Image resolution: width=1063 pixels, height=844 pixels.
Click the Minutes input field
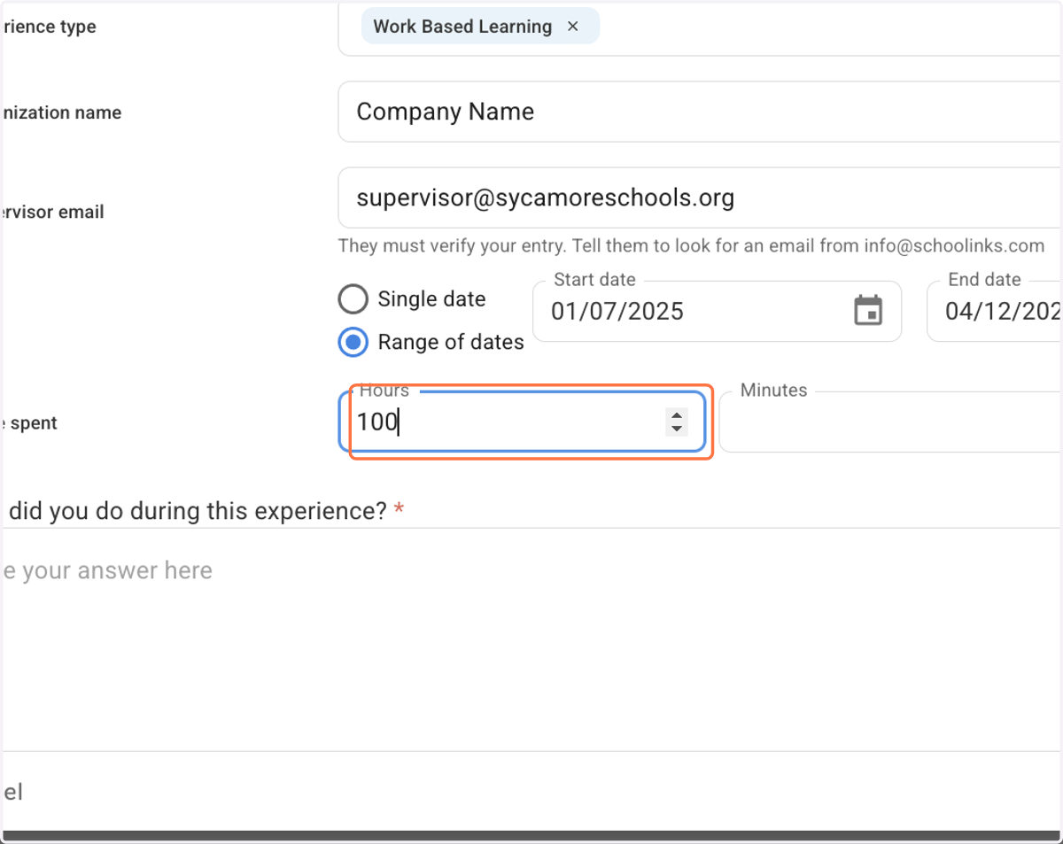click(891, 422)
